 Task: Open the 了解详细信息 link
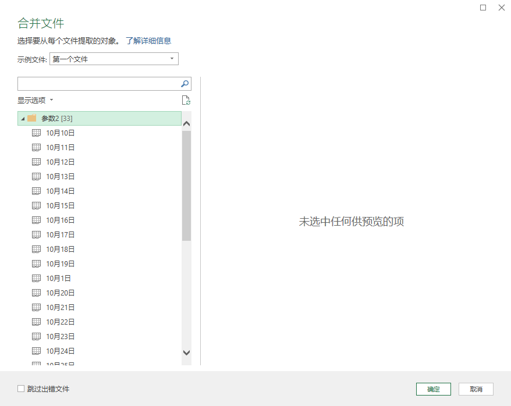pyautogui.click(x=148, y=41)
